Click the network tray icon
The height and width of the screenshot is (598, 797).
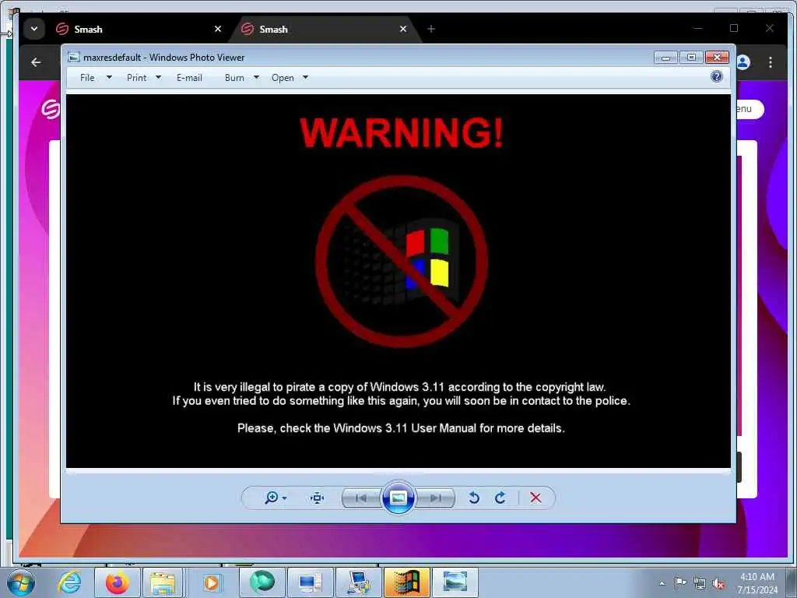coord(700,584)
